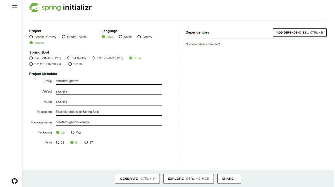Click the Dependencies heading
335x187 pixels.
coord(197,32)
